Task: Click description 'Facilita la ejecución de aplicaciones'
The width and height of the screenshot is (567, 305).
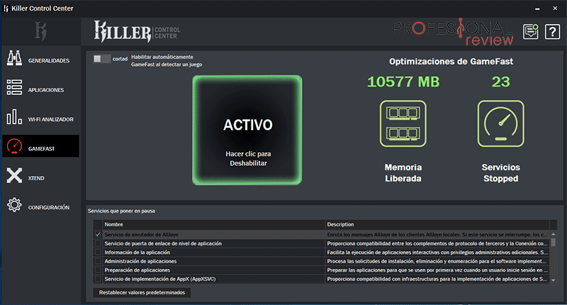Action: 437,253
